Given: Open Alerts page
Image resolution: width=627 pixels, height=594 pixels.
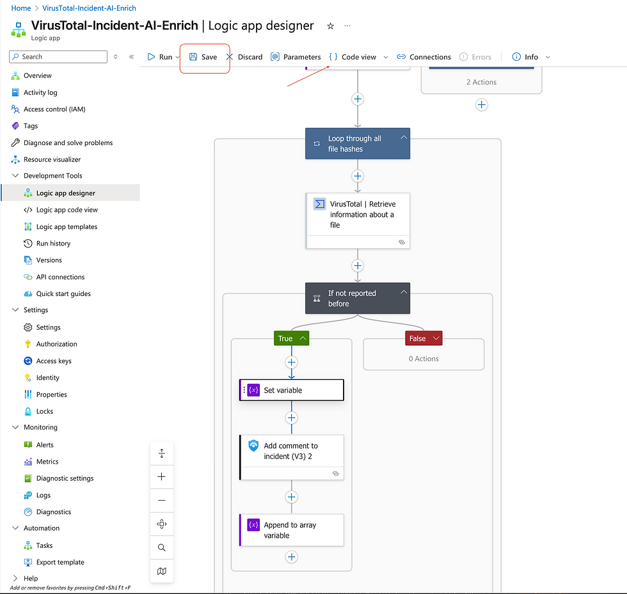Looking at the screenshot, I should click(x=45, y=445).
